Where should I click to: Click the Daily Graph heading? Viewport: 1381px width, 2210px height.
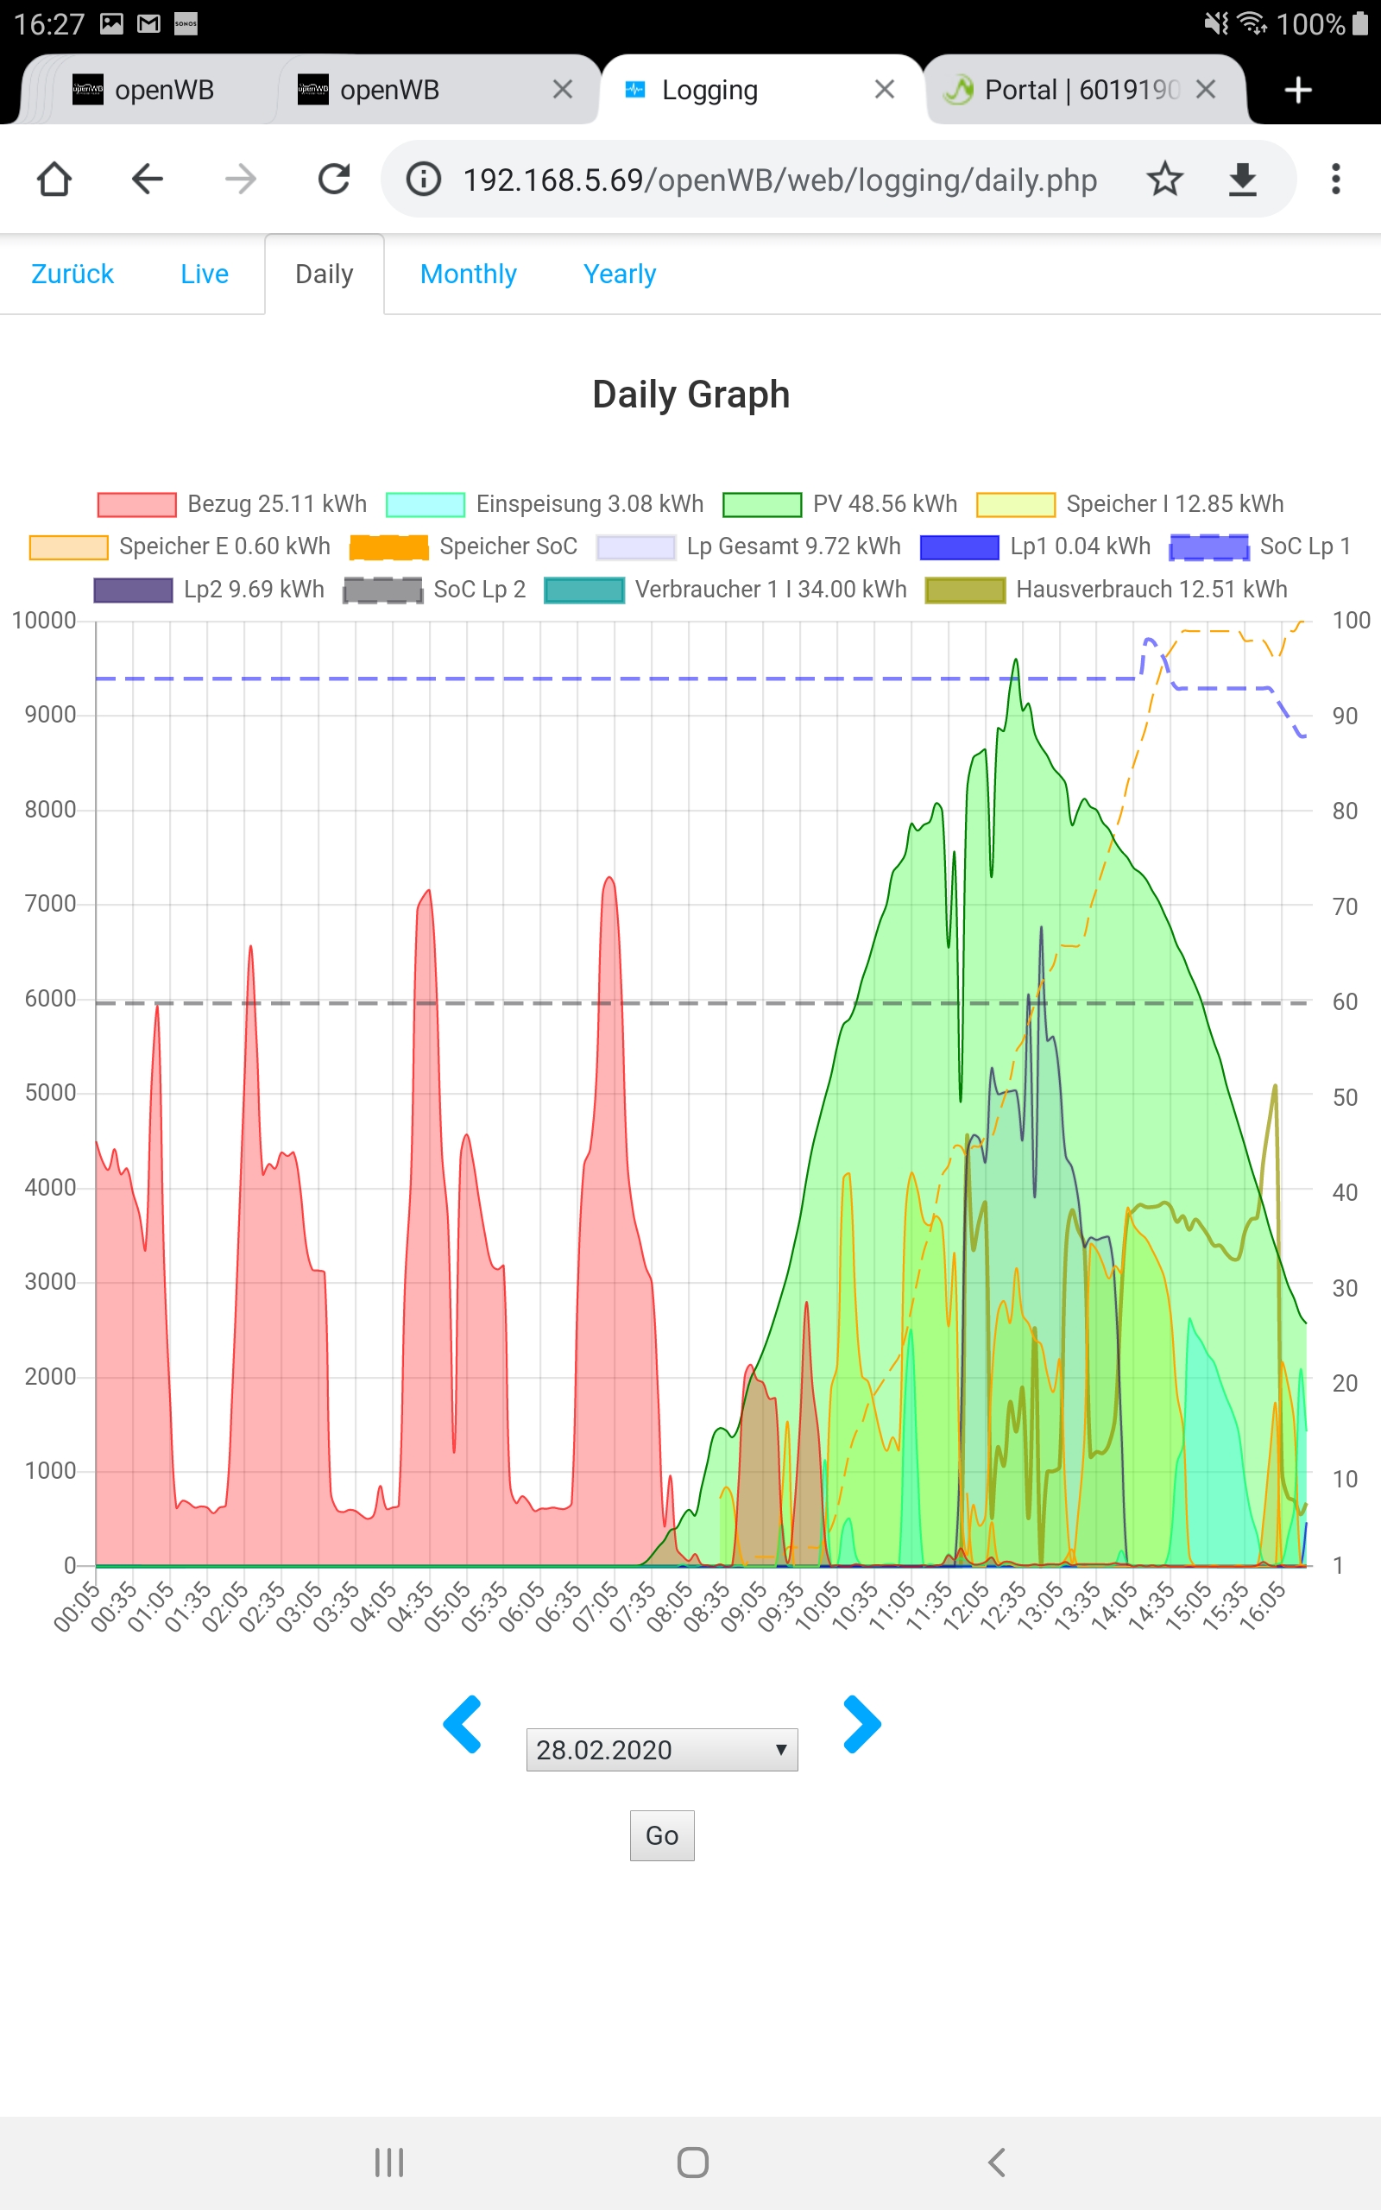pos(690,395)
